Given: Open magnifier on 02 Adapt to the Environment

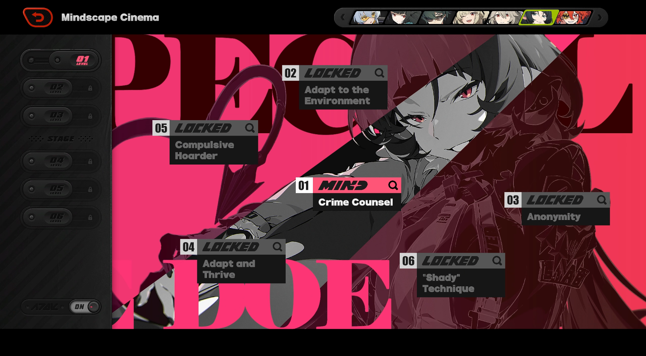Looking at the screenshot, I should 380,73.
